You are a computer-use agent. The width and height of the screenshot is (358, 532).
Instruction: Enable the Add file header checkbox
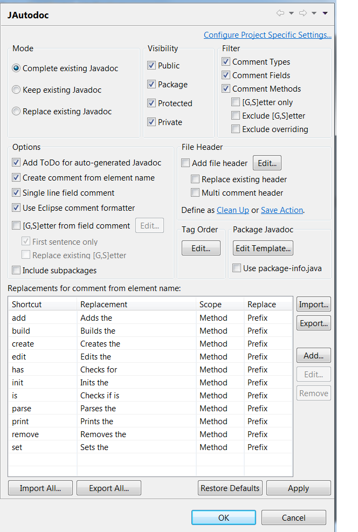coord(186,163)
